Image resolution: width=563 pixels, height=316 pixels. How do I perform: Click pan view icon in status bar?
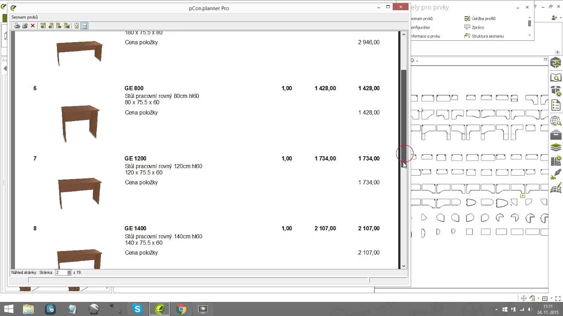[x=524, y=298]
